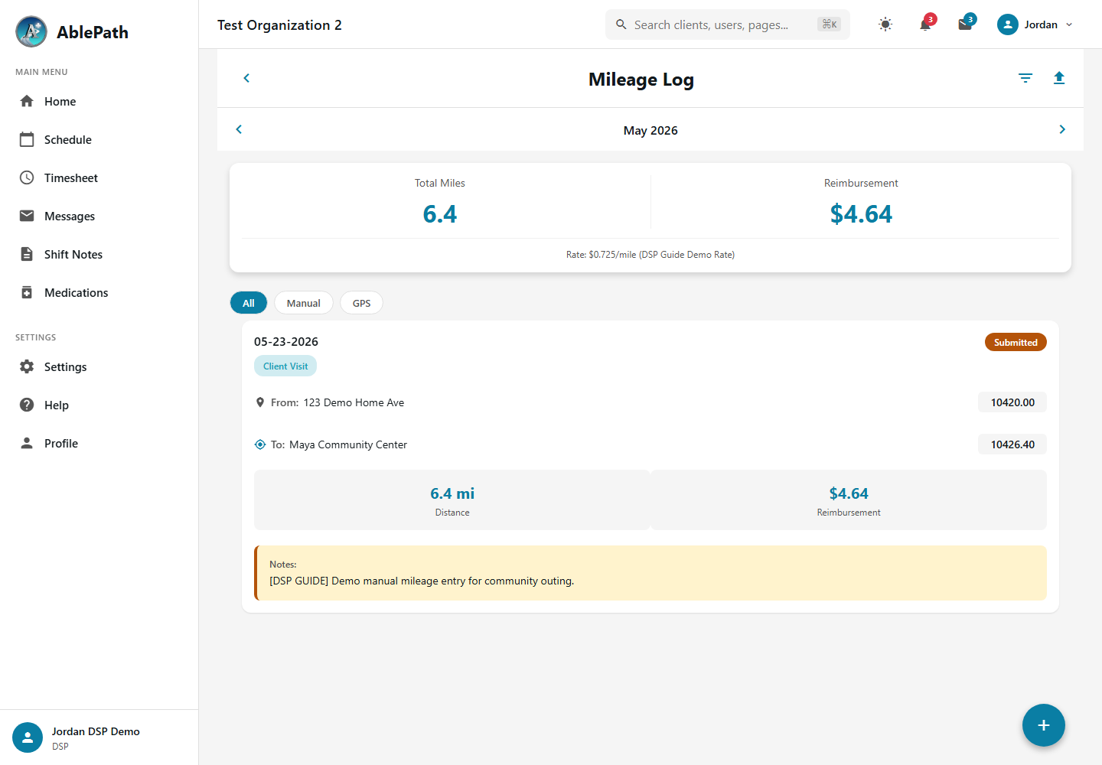Click the Client Visit tag

click(285, 366)
